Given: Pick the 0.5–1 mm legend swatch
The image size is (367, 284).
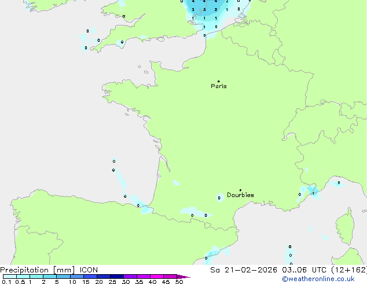Looking at the screenshot, I should click(x=23, y=276).
